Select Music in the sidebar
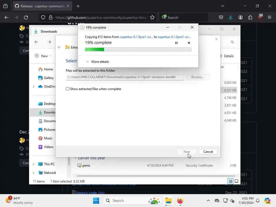 (45, 138)
